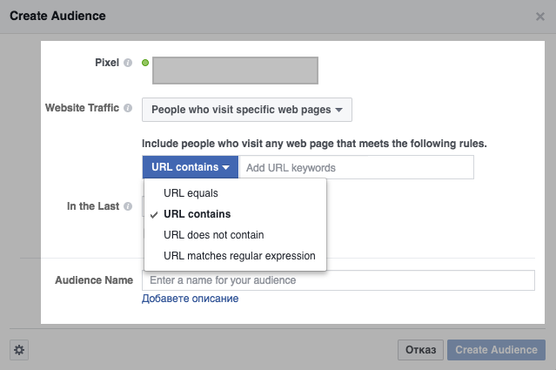556x370 pixels.
Task: Click the In the Last label
Action: coord(93,206)
